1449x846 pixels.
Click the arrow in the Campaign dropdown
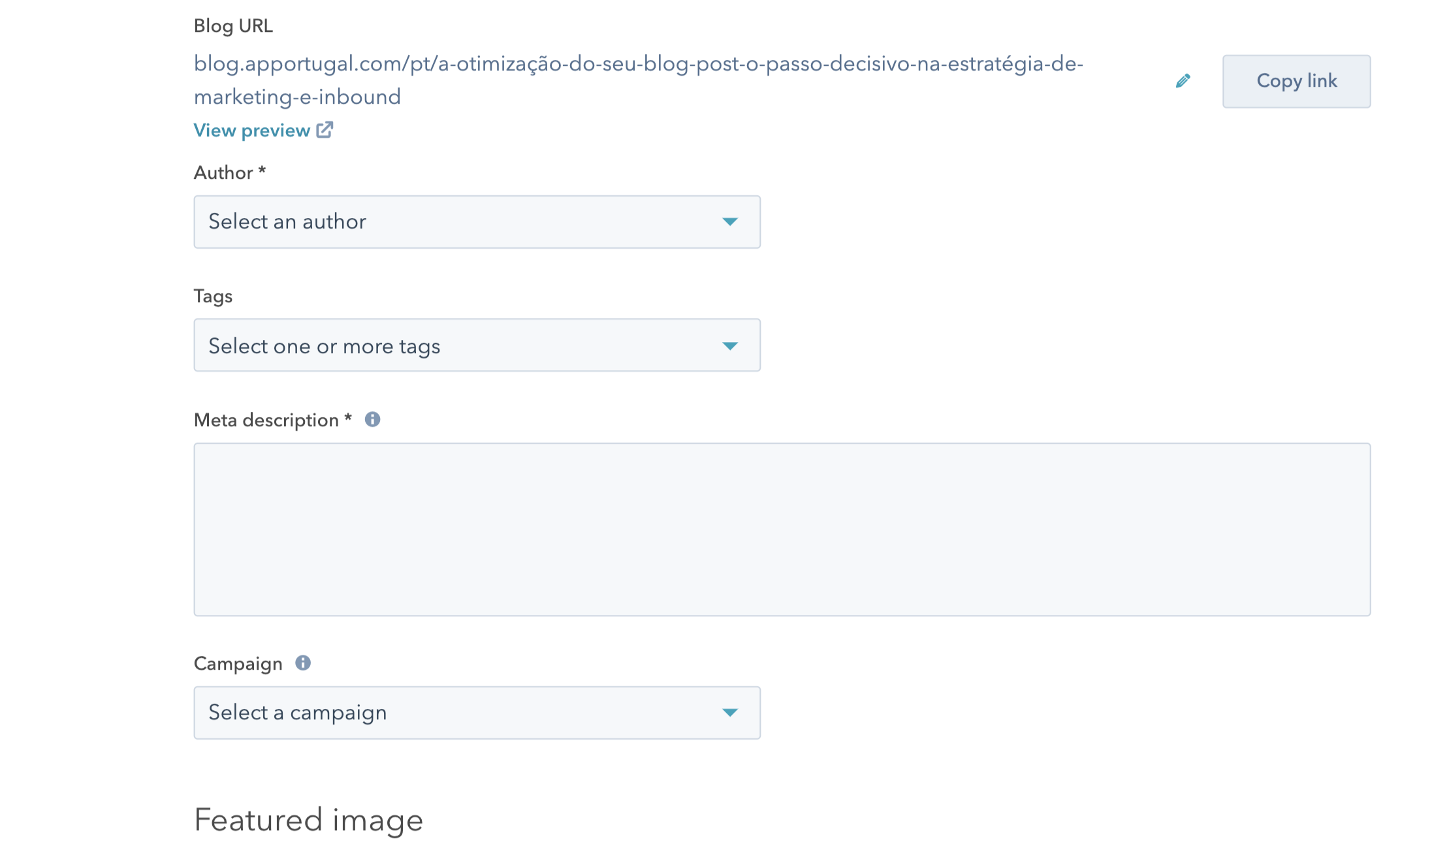tap(730, 712)
